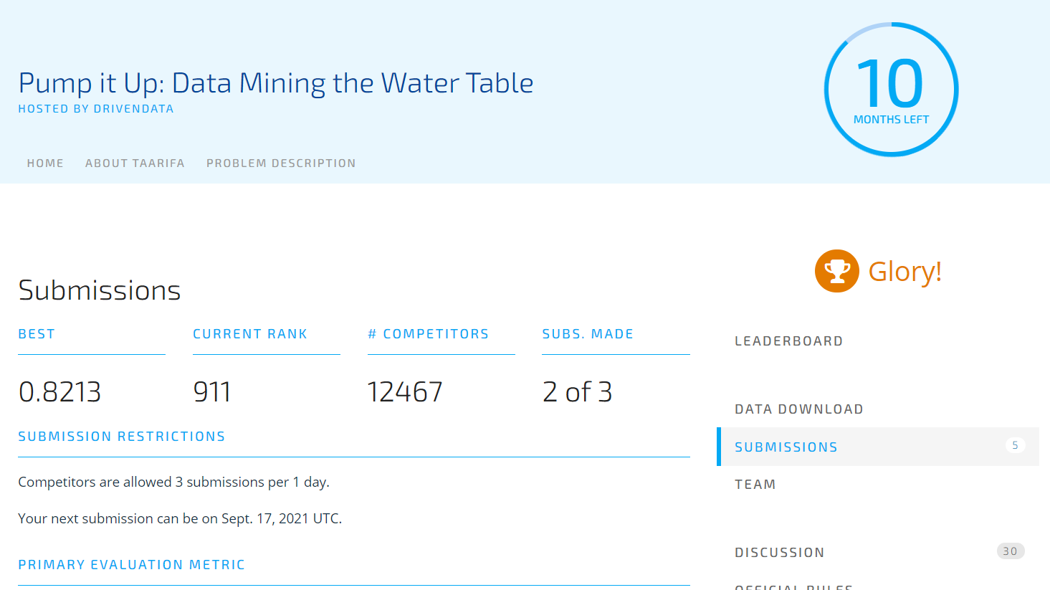Click the Official Rules sidebar link
1050x590 pixels.
tap(793, 586)
